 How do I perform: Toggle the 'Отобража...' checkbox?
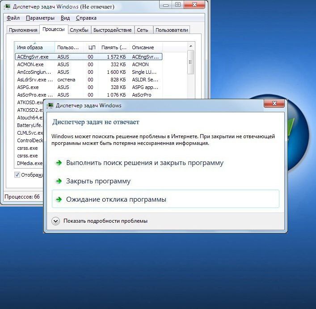point(17,174)
